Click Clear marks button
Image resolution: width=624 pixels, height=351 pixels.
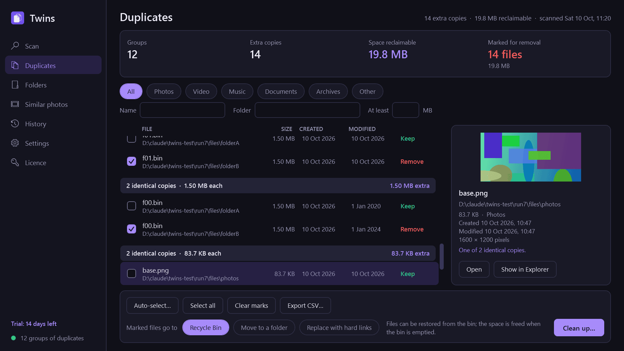[x=251, y=305]
